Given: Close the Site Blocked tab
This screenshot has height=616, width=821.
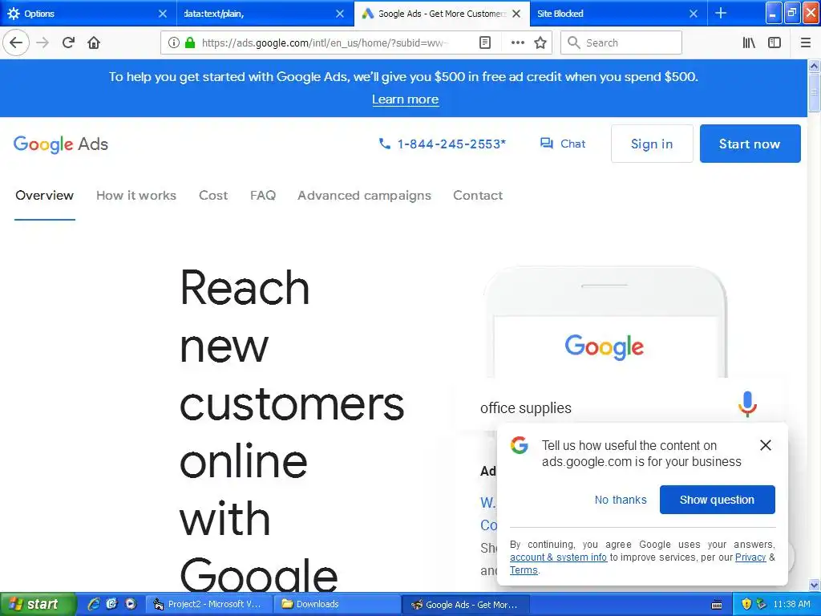Looking at the screenshot, I should [694, 14].
